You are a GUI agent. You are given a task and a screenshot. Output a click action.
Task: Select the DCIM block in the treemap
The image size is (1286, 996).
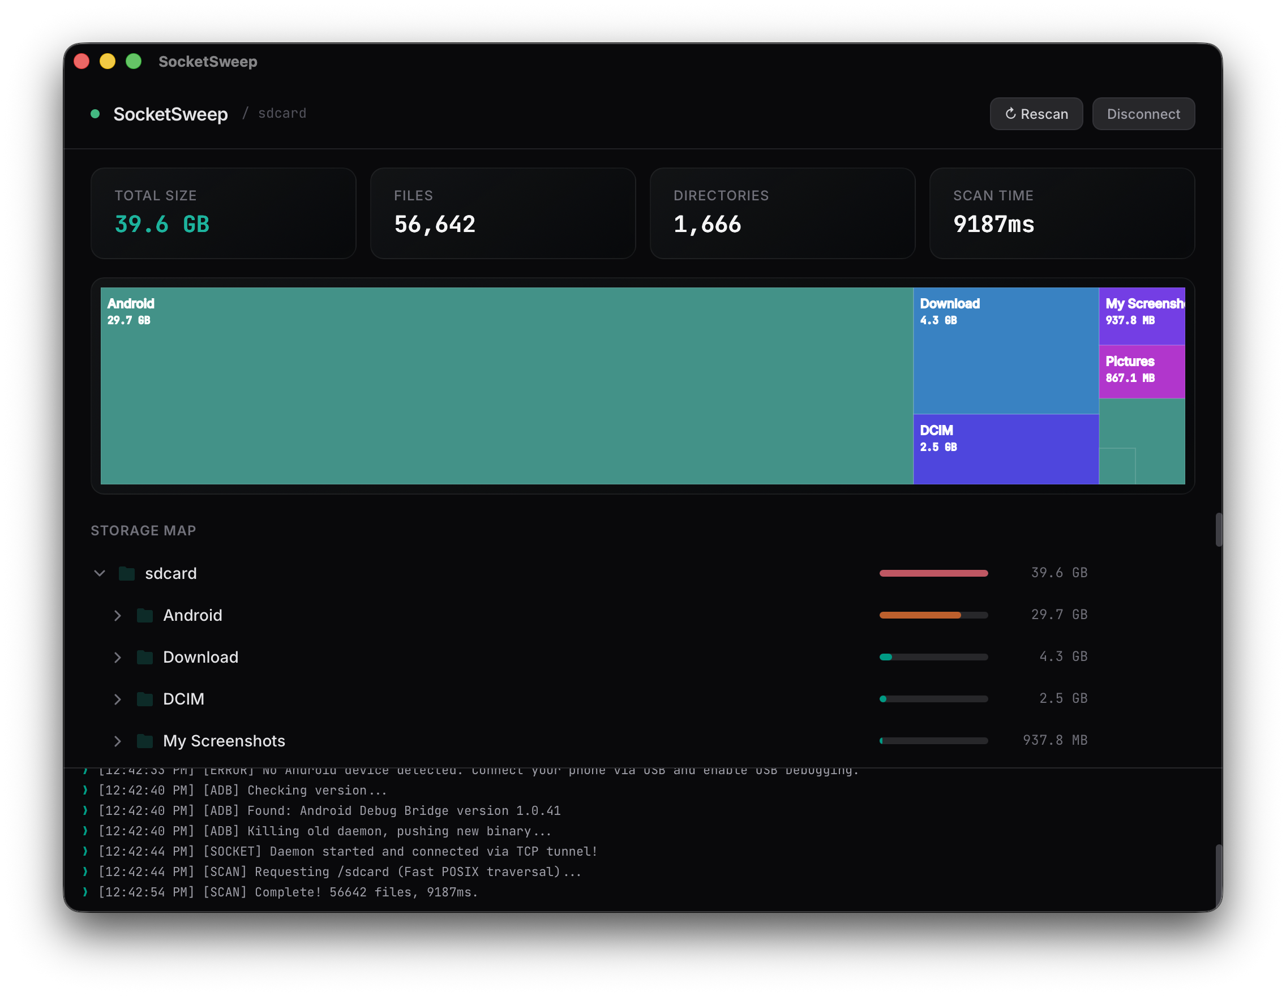(x=1006, y=449)
